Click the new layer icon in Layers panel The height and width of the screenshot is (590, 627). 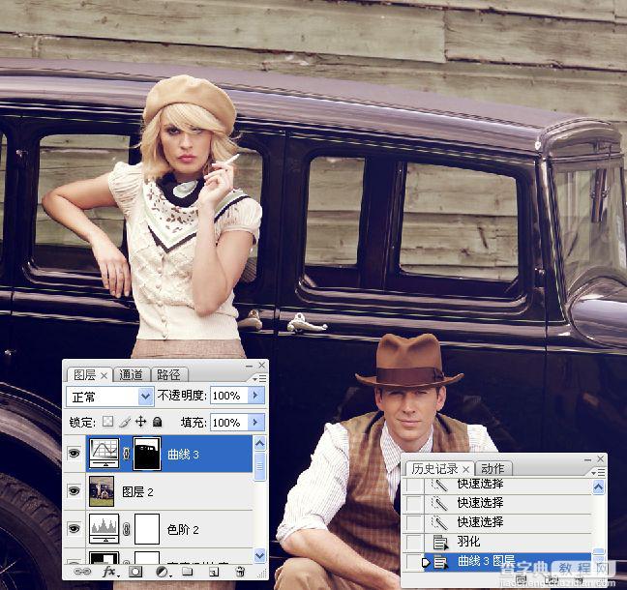[214, 572]
